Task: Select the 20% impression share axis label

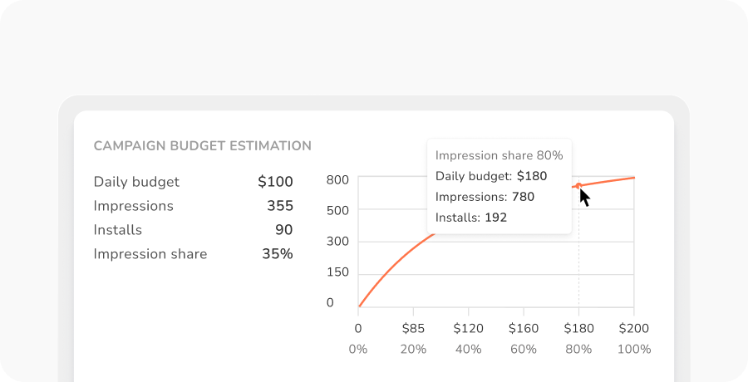Action: (x=413, y=350)
